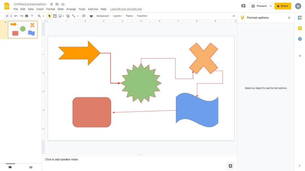Screen dimensions: 305x171
Task: Open the line type dropdown arrow
Action: 78,16
